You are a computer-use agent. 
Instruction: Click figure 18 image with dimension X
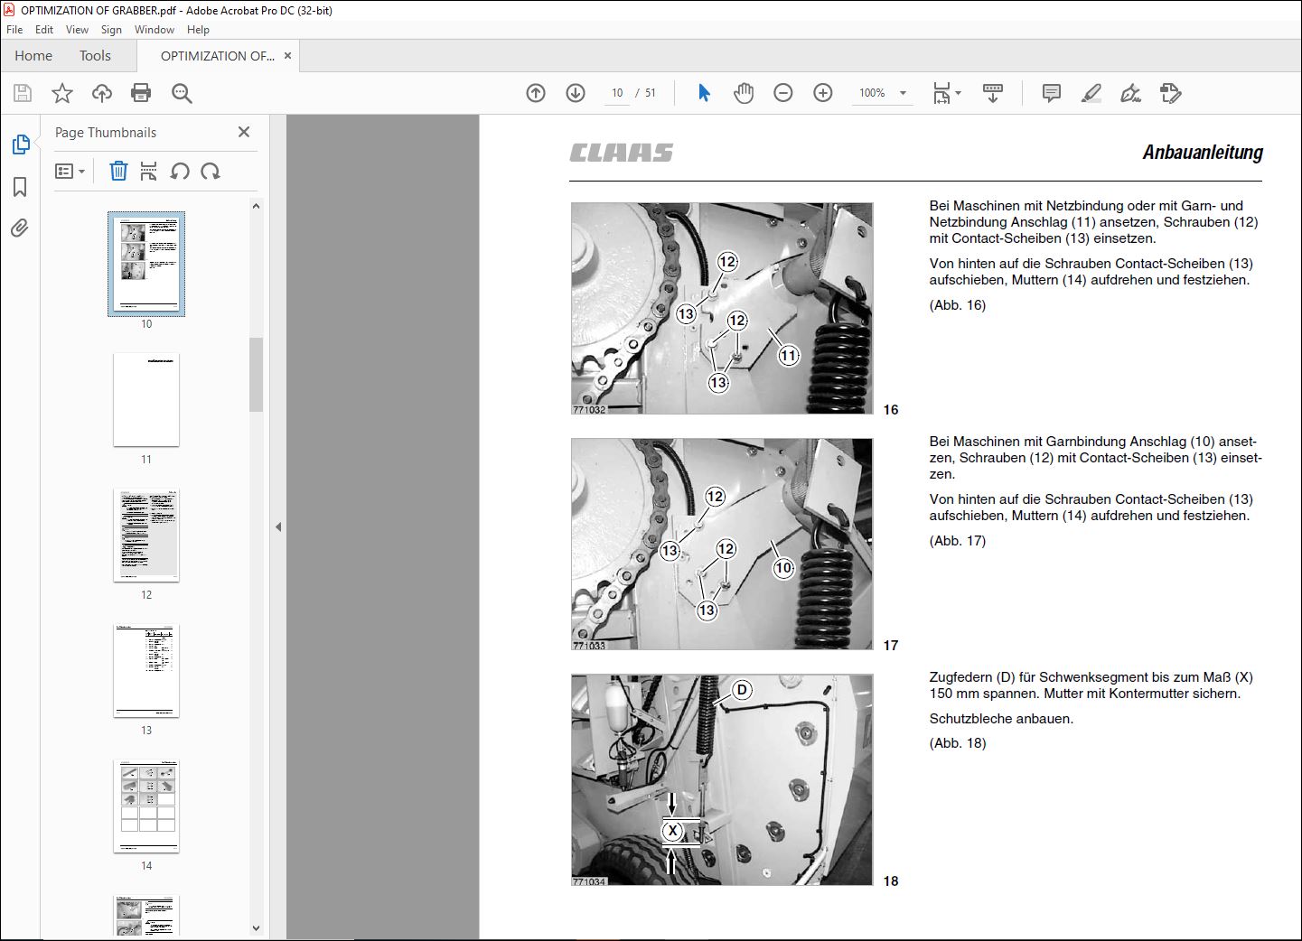pos(722,780)
